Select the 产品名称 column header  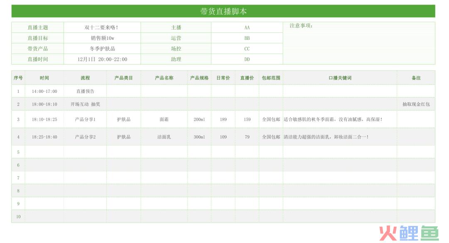pos(164,78)
